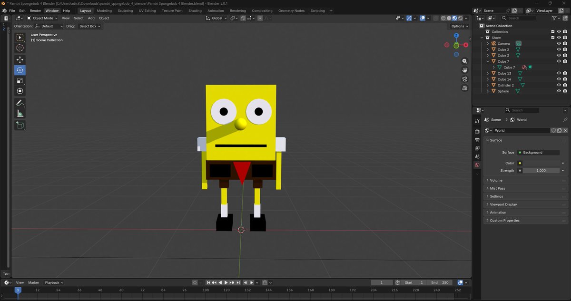Click the Z axis on navigation gizmo
Viewport: 571px width, 301px height.
tap(456, 35)
